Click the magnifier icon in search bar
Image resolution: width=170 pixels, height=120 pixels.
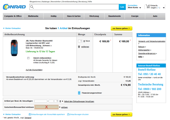32,7
